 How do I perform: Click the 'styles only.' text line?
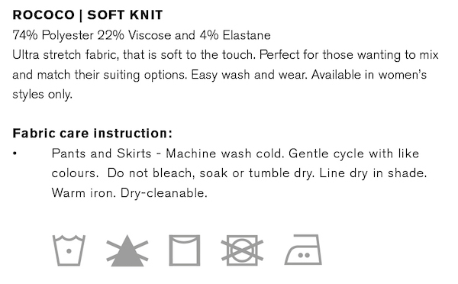[x=42, y=95]
